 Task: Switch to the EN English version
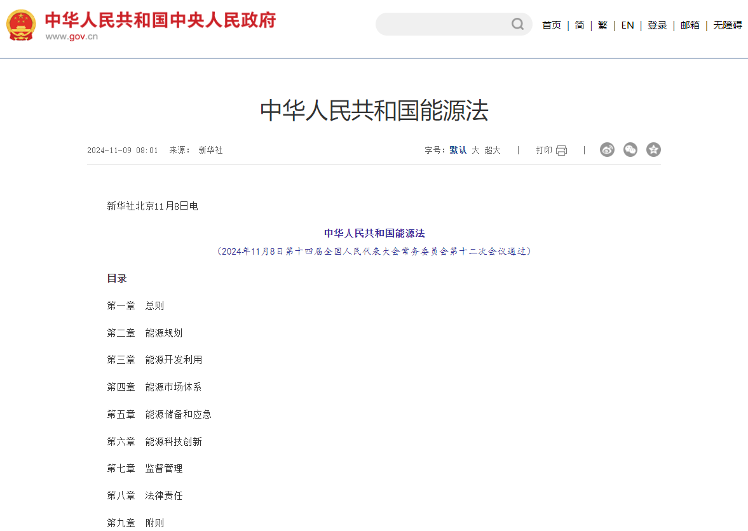click(627, 25)
